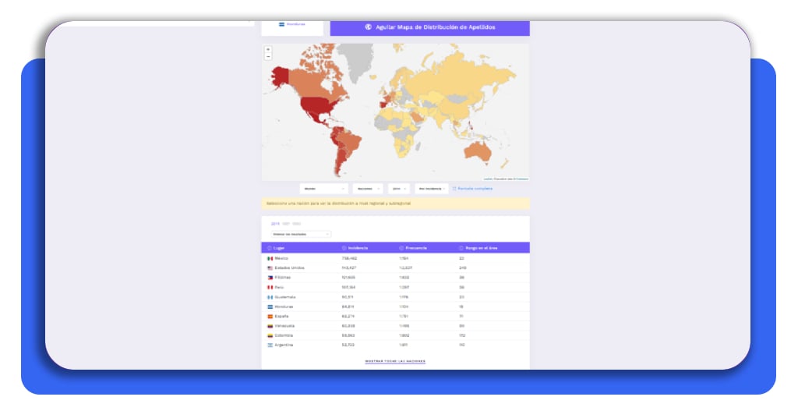Click the fullscreen icon beside Pantalla completa
This screenshot has height=418, width=798.
454,189
